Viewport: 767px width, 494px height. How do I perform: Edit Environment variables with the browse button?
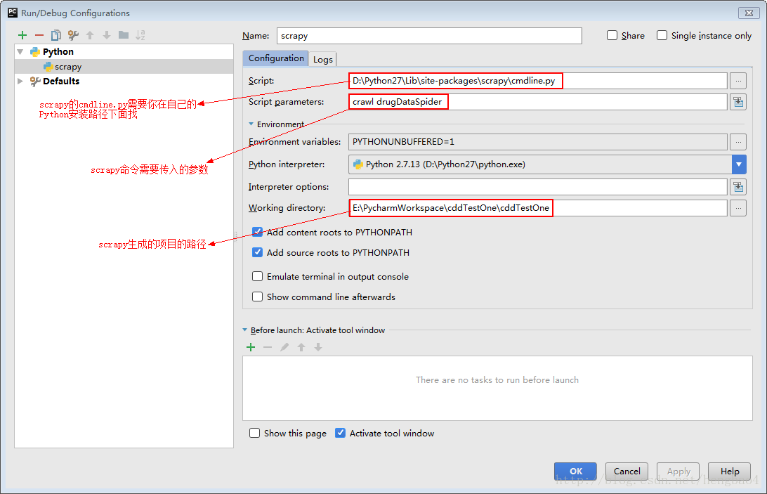(738, 142)
